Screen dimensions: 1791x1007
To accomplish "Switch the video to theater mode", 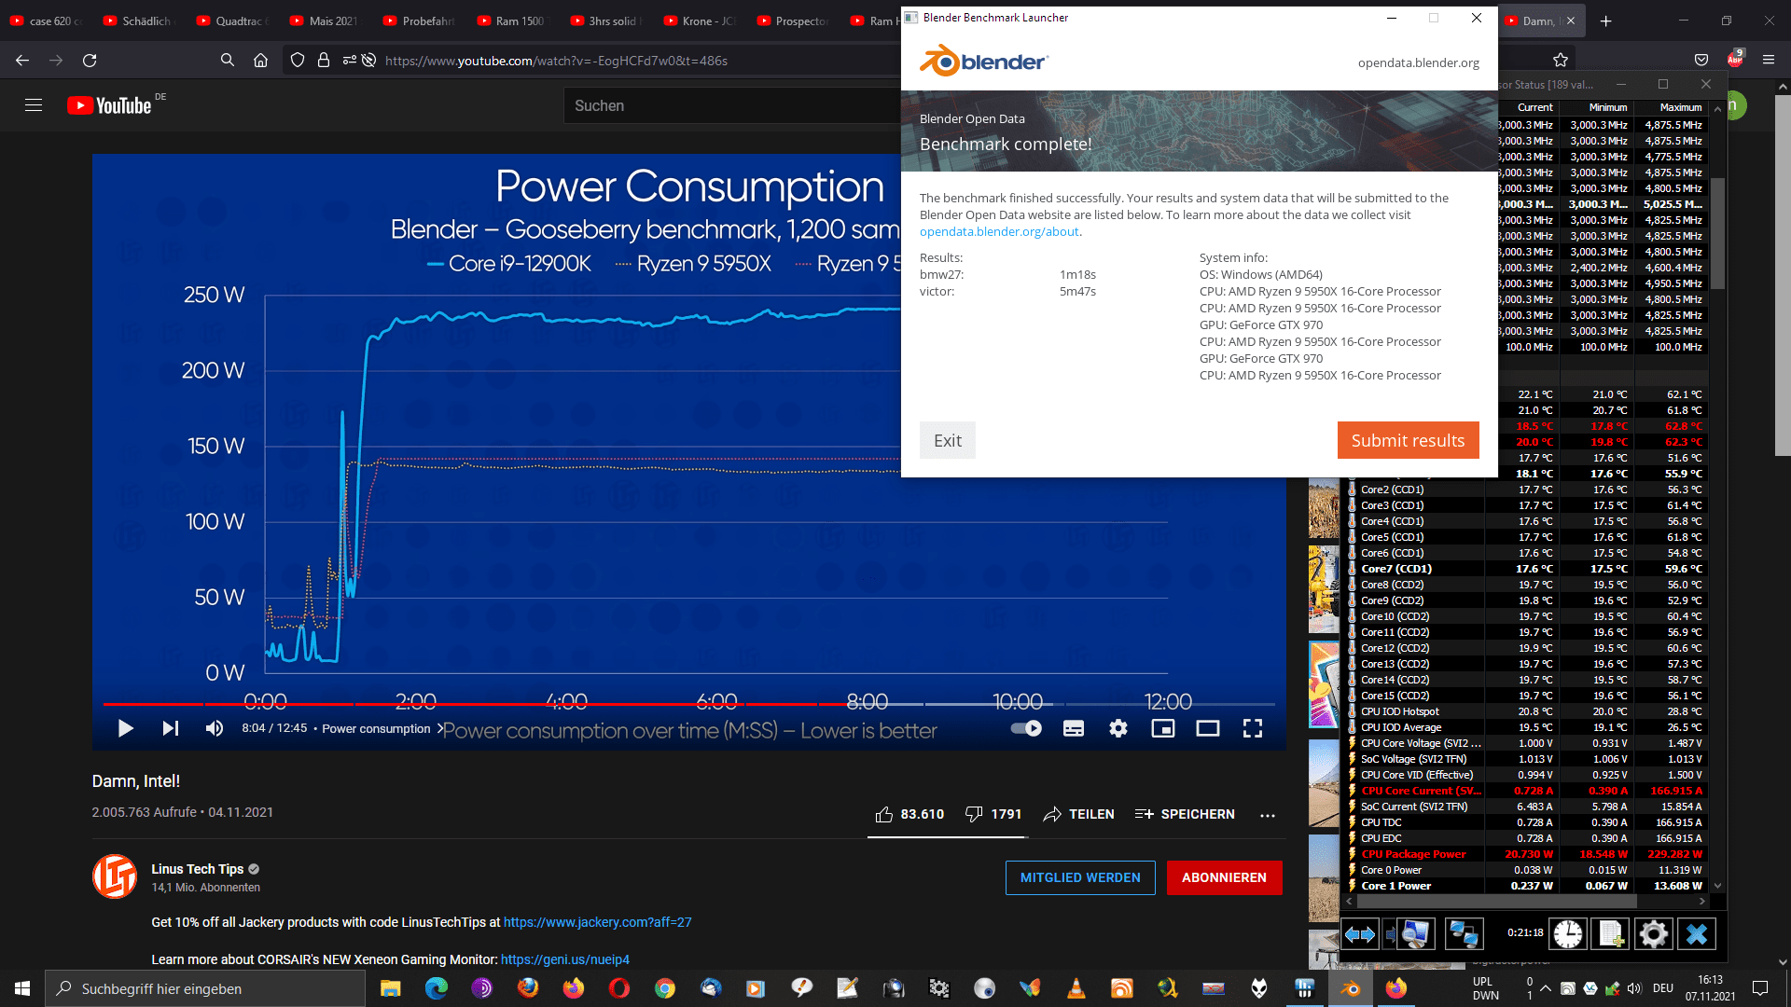I will click(x=1207, y=728).
